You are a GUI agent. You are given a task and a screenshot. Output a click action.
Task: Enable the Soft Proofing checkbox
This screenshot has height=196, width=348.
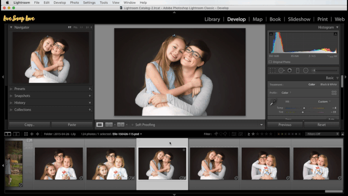tap(133, 124)
